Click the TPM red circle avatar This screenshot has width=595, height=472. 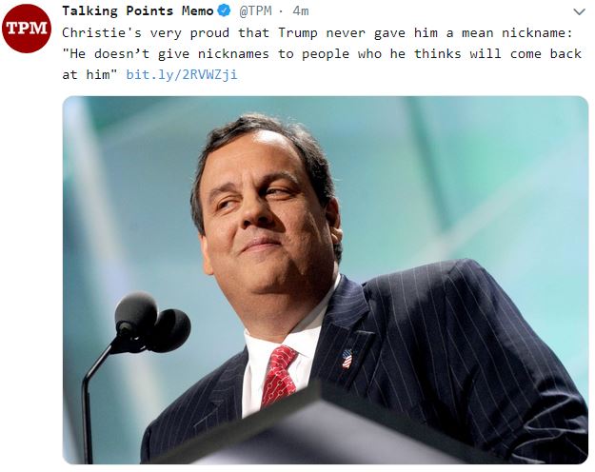[x=26, y=29]
